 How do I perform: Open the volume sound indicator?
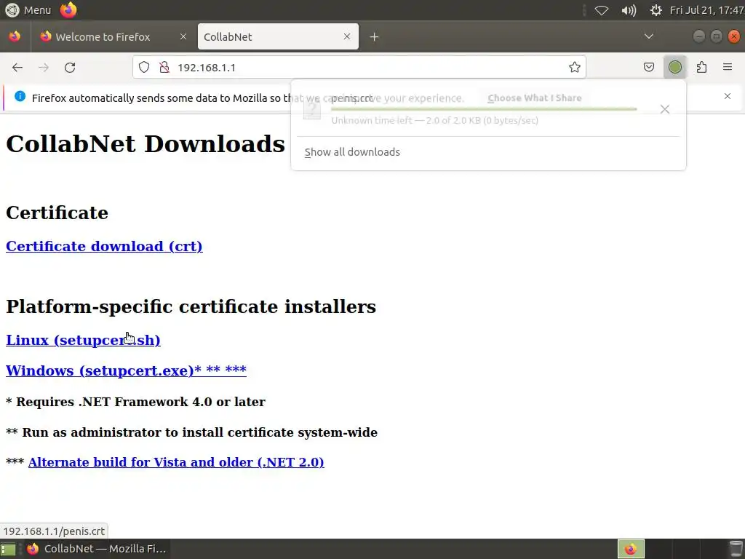point(629,10)
